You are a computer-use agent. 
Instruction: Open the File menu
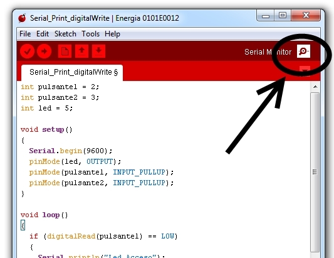pyautogui.click(x=25, y=34)
